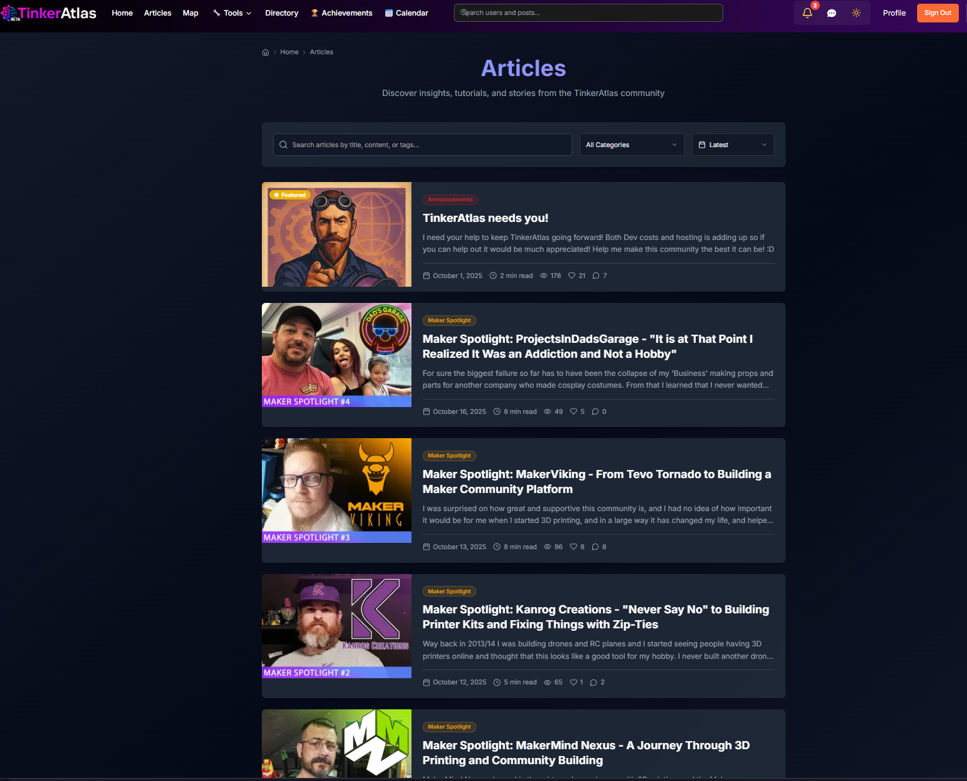Open messages using the chat bubble icon
This screenshot has height=781, width=967.
[832, 12]
